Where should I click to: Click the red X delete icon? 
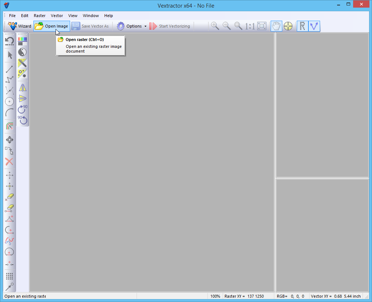coord(9,162)
